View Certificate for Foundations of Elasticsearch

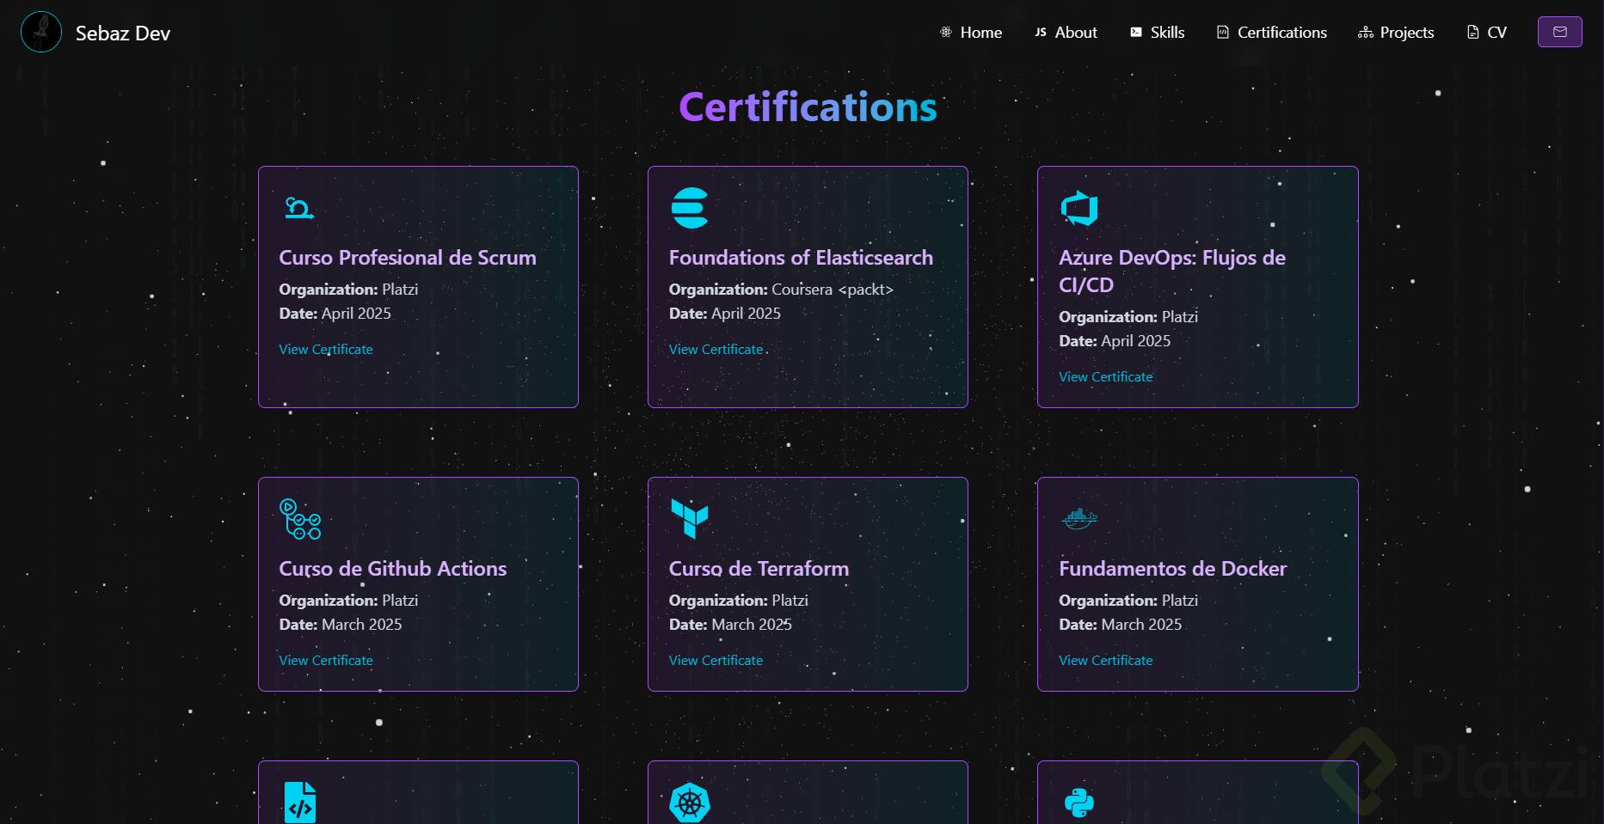tap(716, 350)
